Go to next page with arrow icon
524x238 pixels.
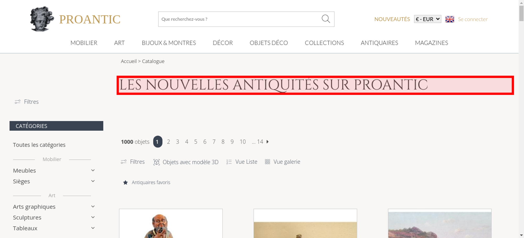click(268, 142)
